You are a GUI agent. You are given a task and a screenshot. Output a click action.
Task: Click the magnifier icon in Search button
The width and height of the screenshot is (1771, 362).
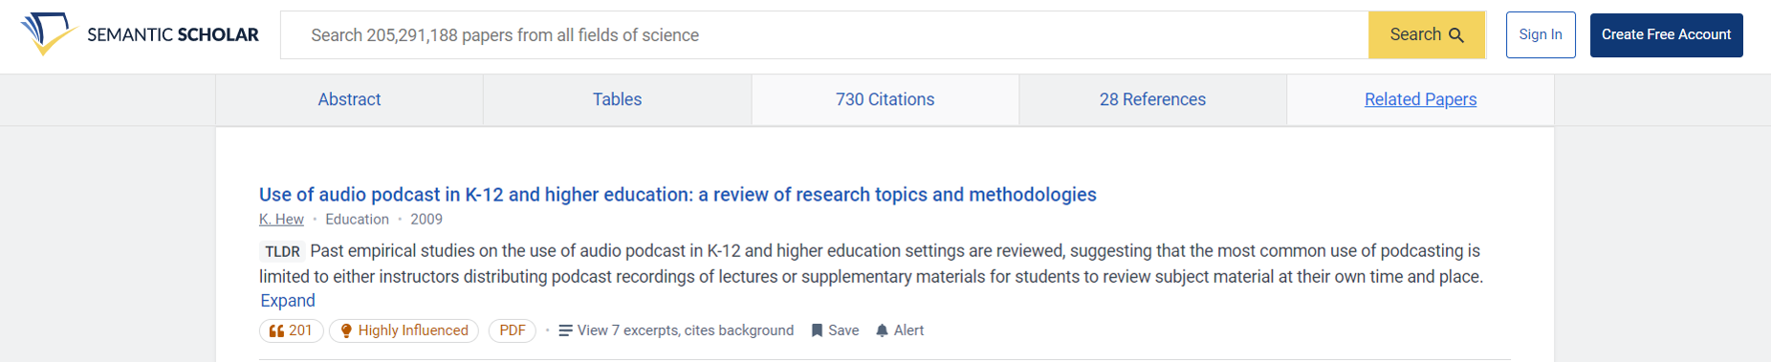[1456, 35]
